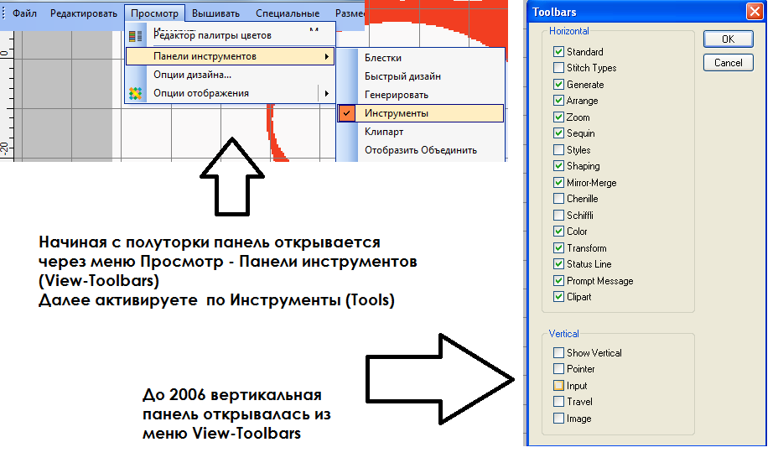Open the Специальные menu
The width and height of the screenshot is (778, 463).
tap(288, 13)
